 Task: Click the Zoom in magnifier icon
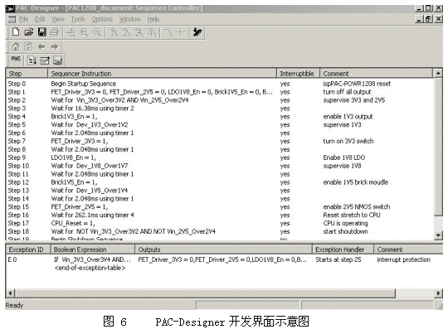[84, 32]
